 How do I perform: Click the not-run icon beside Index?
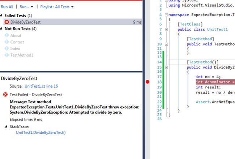pos(7,48)
